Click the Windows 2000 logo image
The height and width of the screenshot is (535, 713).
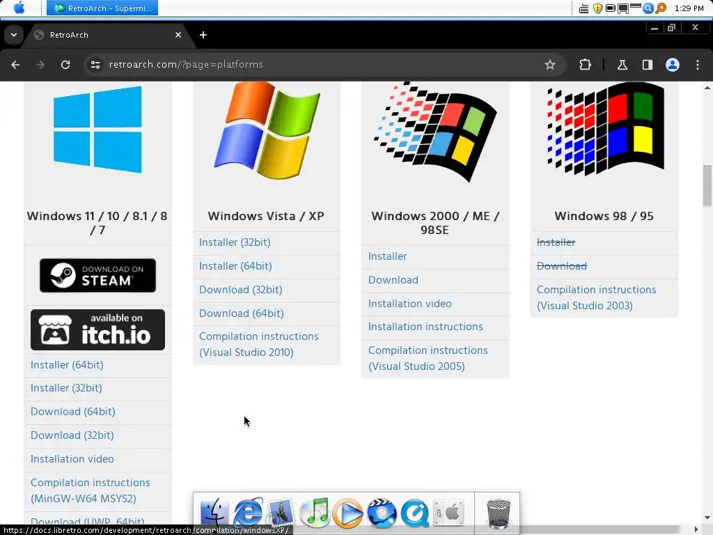point(435,132)
